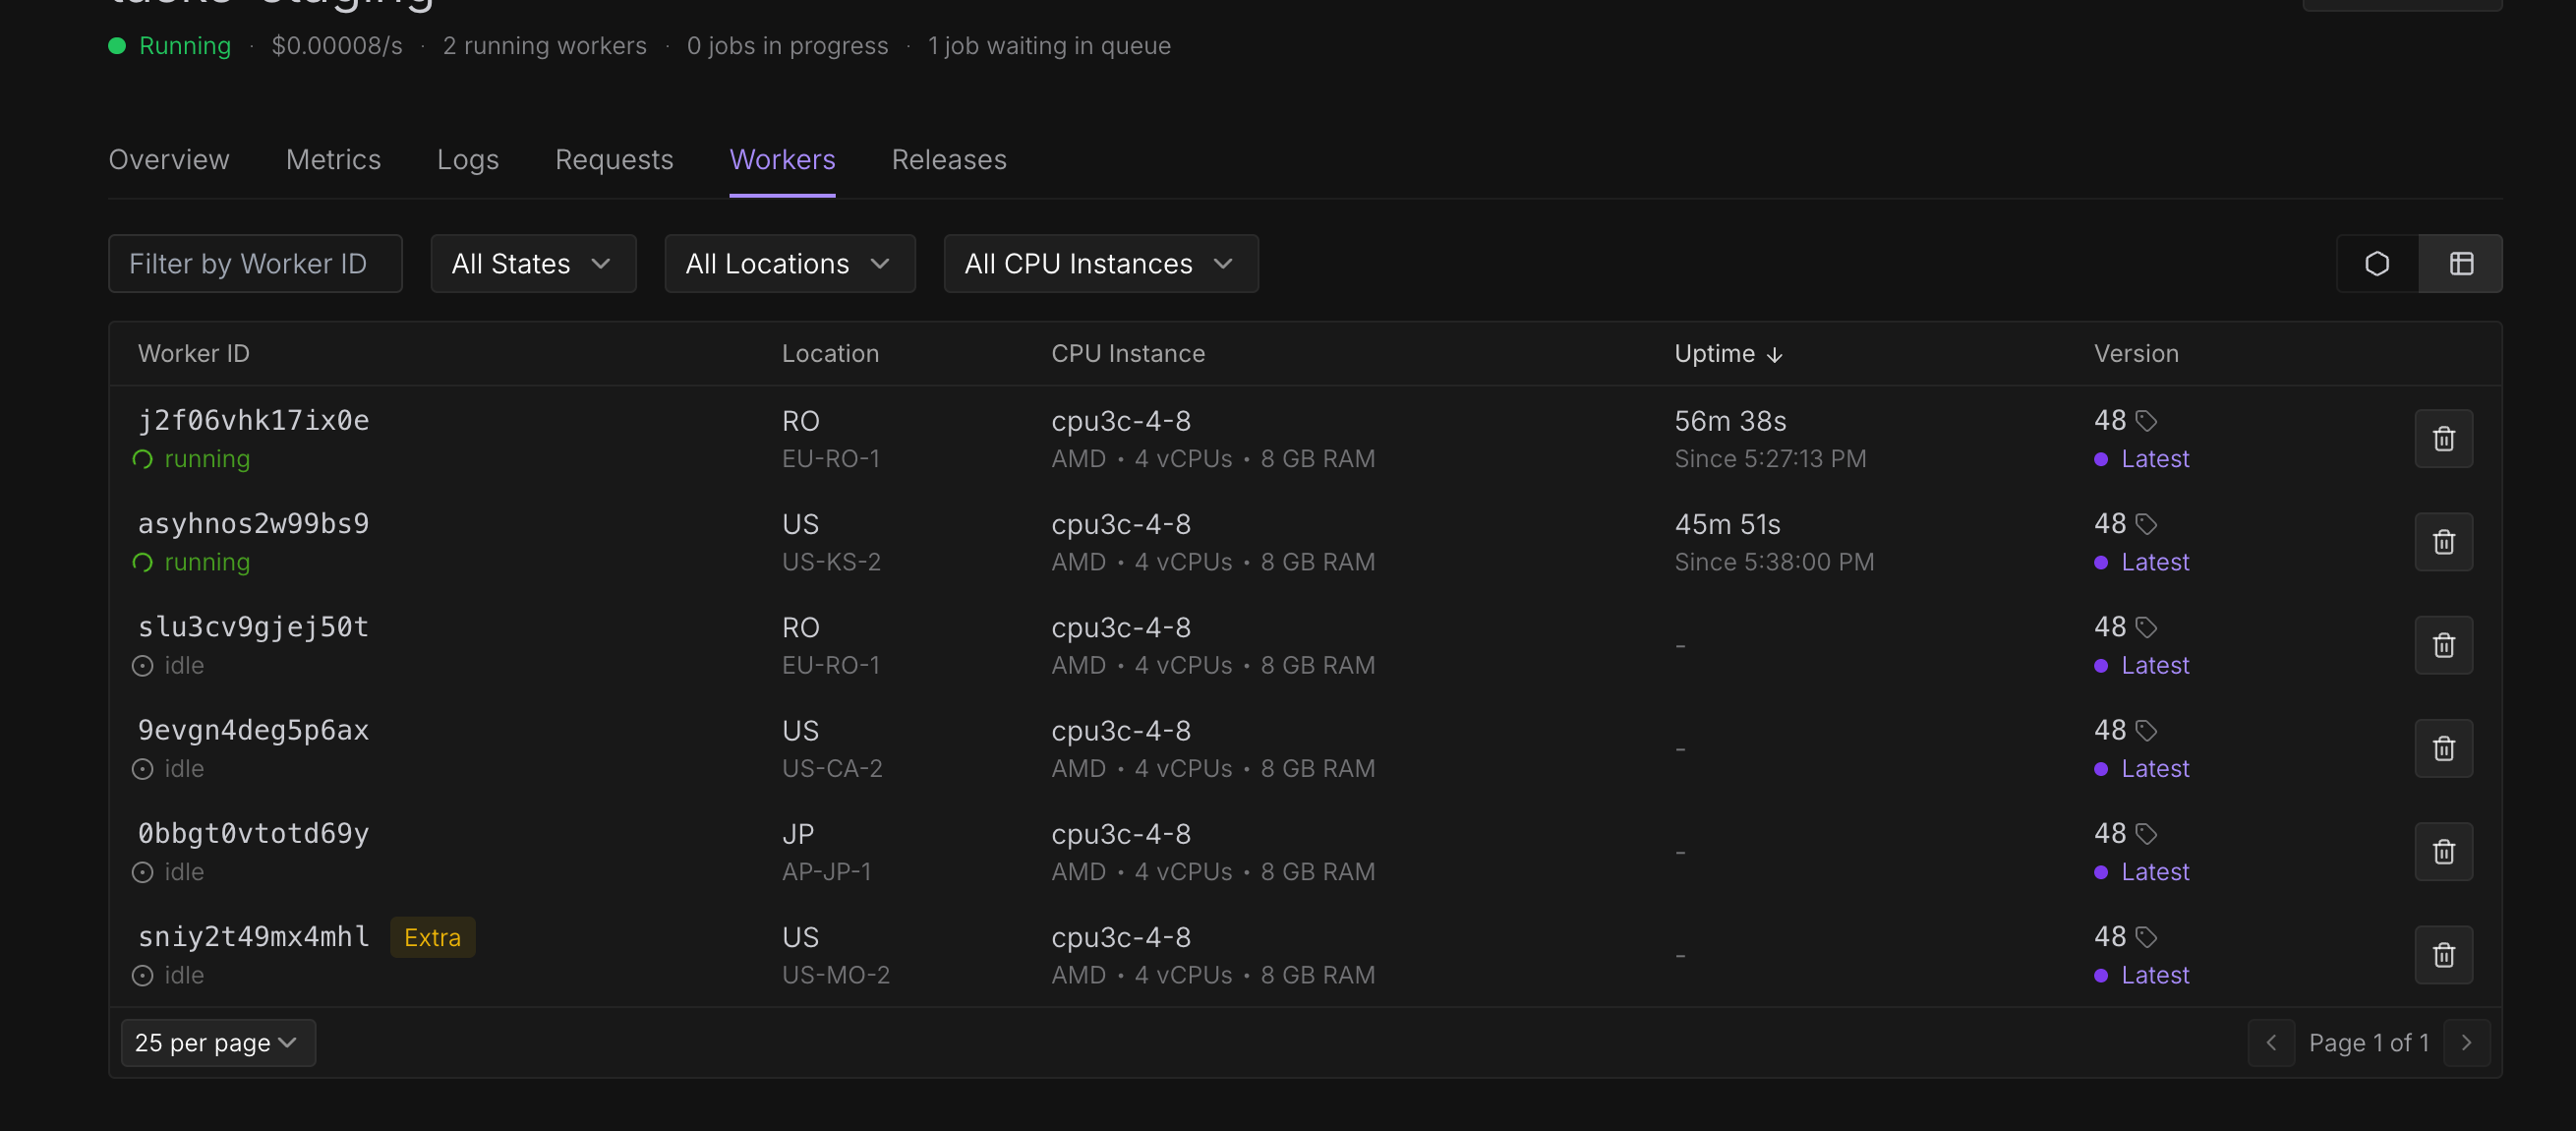Open All CPU Instances dropdown
Image resolution: width=2576 pixels, height=1131 pixels.
coord(1100,264)
